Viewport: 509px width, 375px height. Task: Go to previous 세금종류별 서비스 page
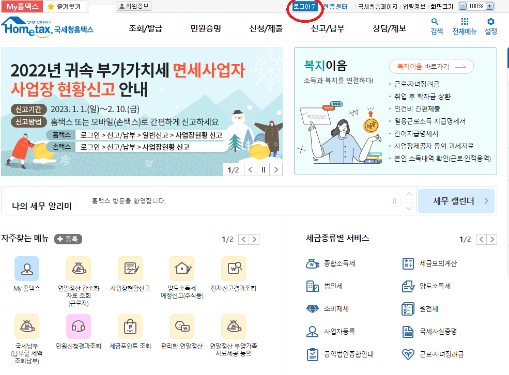pos(482,239)
